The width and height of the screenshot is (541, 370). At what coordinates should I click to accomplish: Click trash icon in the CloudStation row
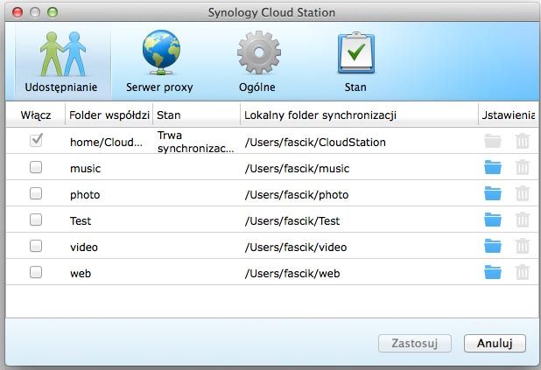pyautogui.click(x=523, y=141)
